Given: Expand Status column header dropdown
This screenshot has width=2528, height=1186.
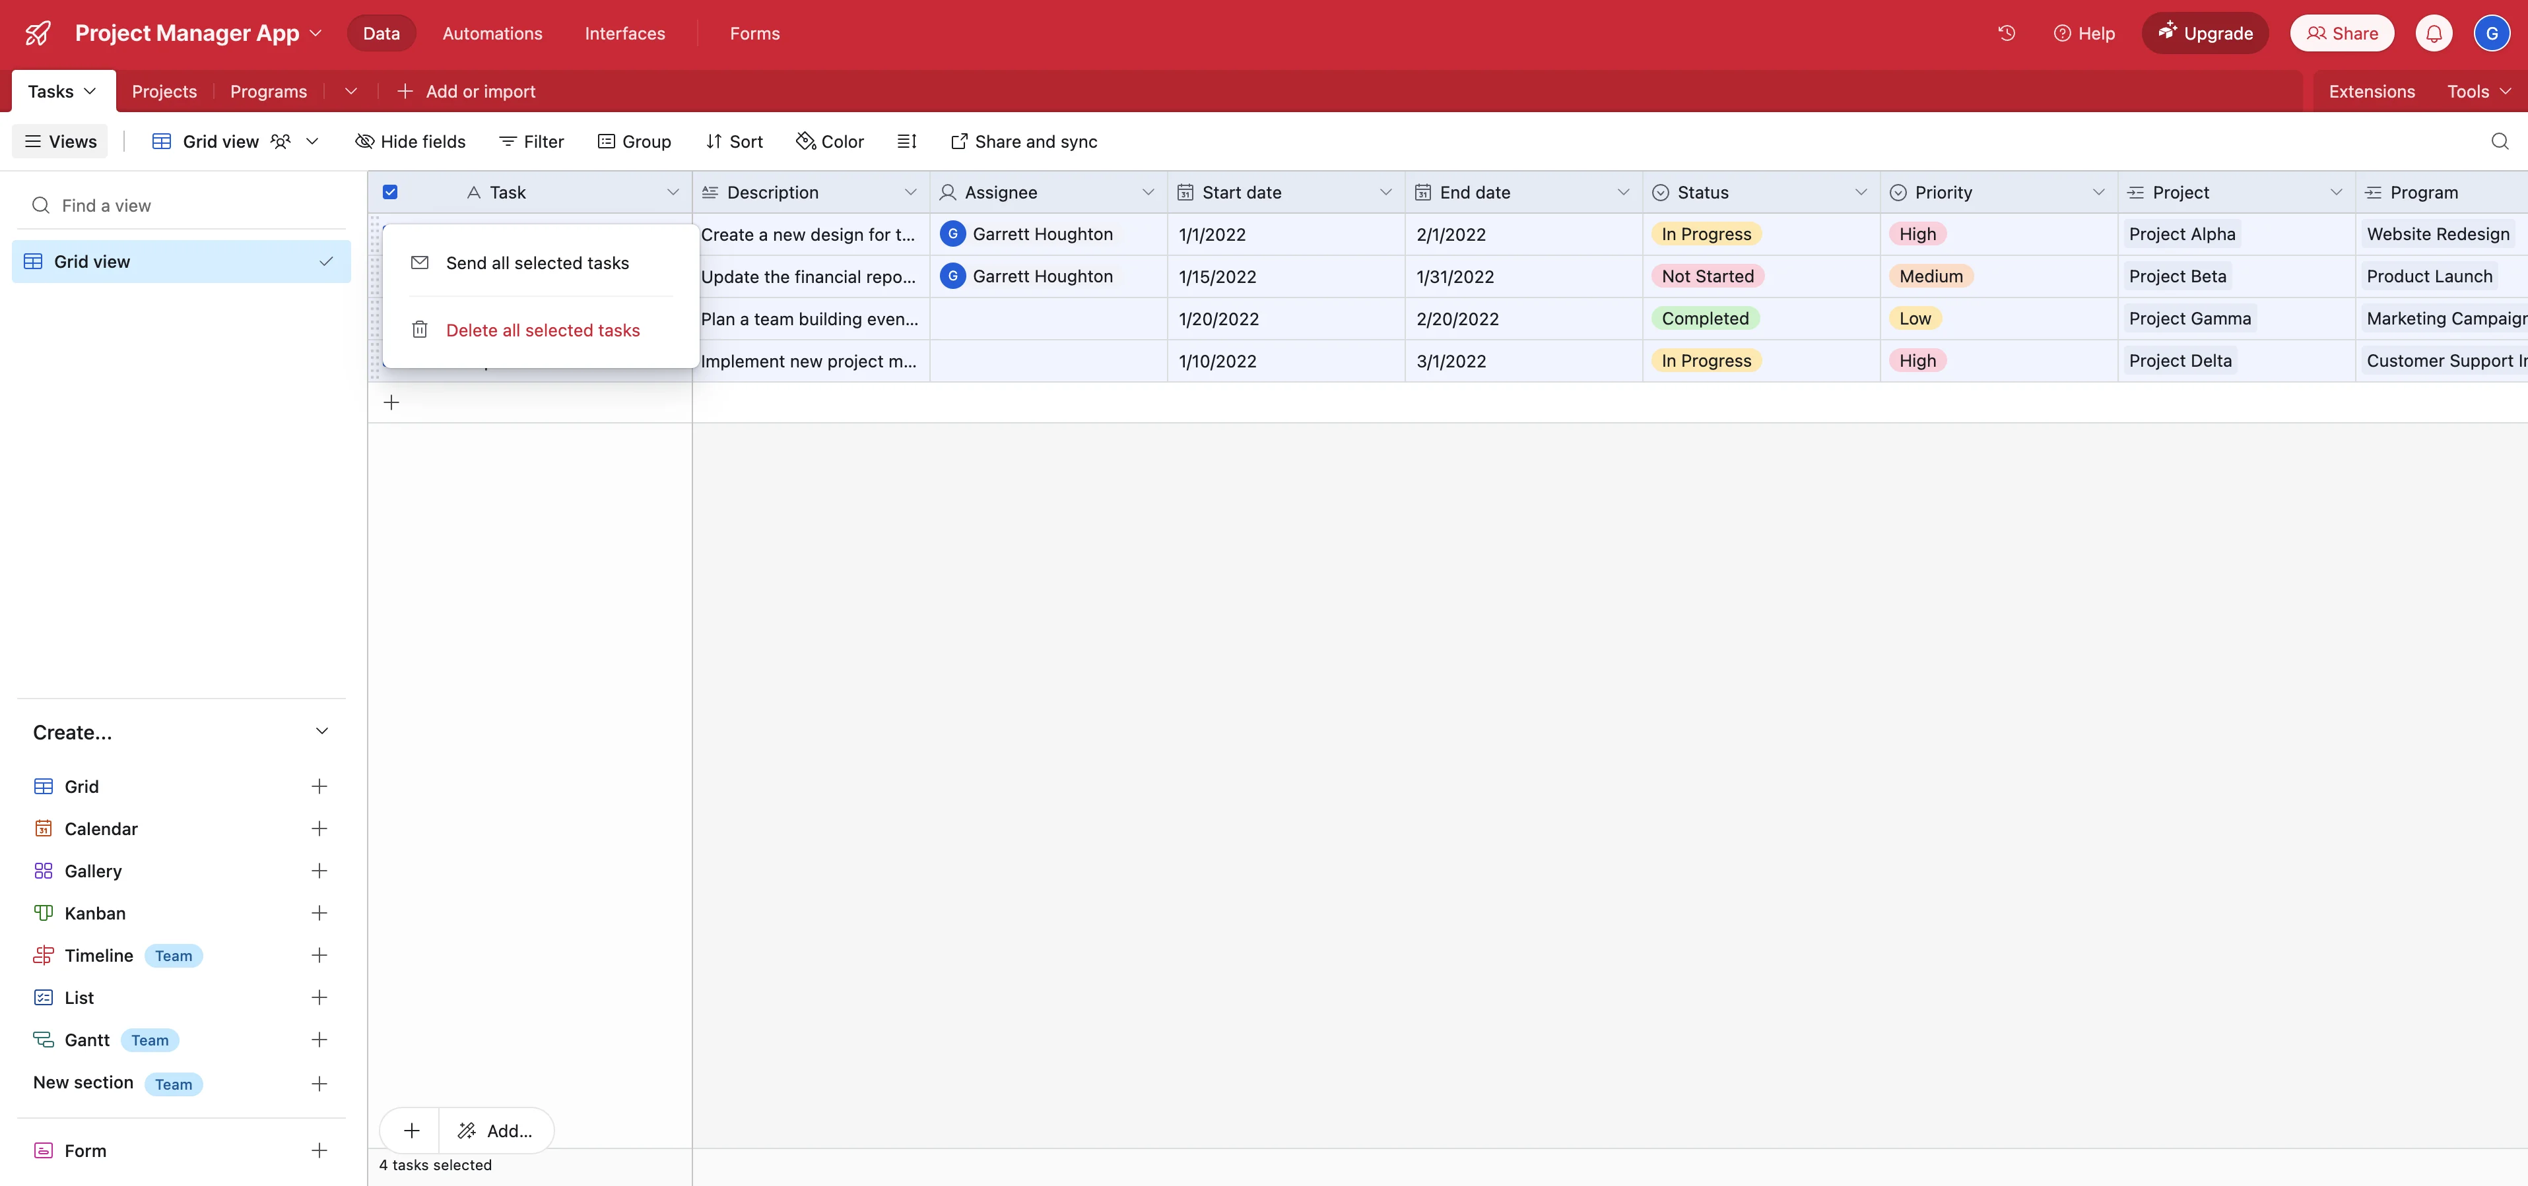Looking at the screenshot, I should click(x=1859, y=192).
